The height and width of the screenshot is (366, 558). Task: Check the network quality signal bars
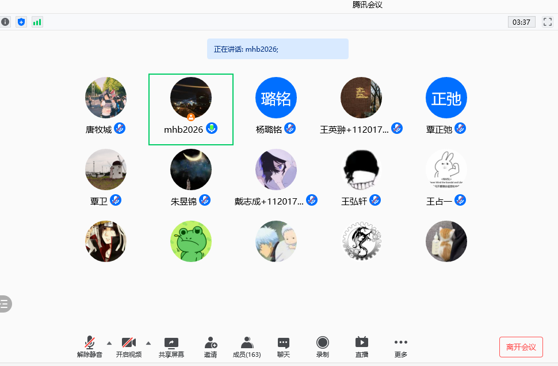click(37, 21)
